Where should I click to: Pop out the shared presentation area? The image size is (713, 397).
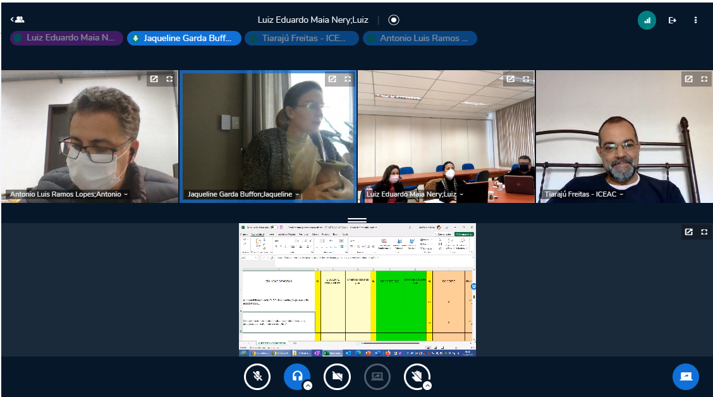688,232
